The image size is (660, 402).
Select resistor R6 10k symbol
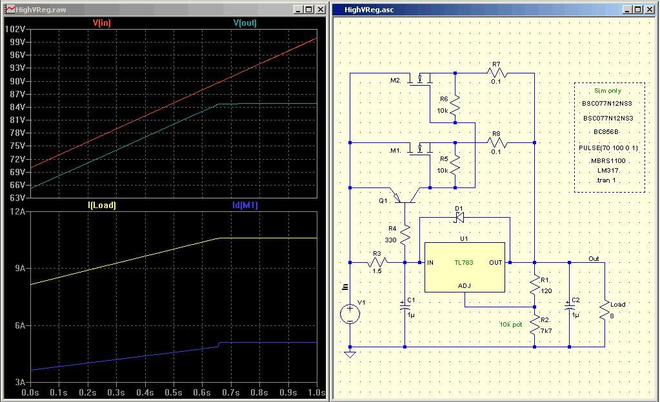[455, 105]
